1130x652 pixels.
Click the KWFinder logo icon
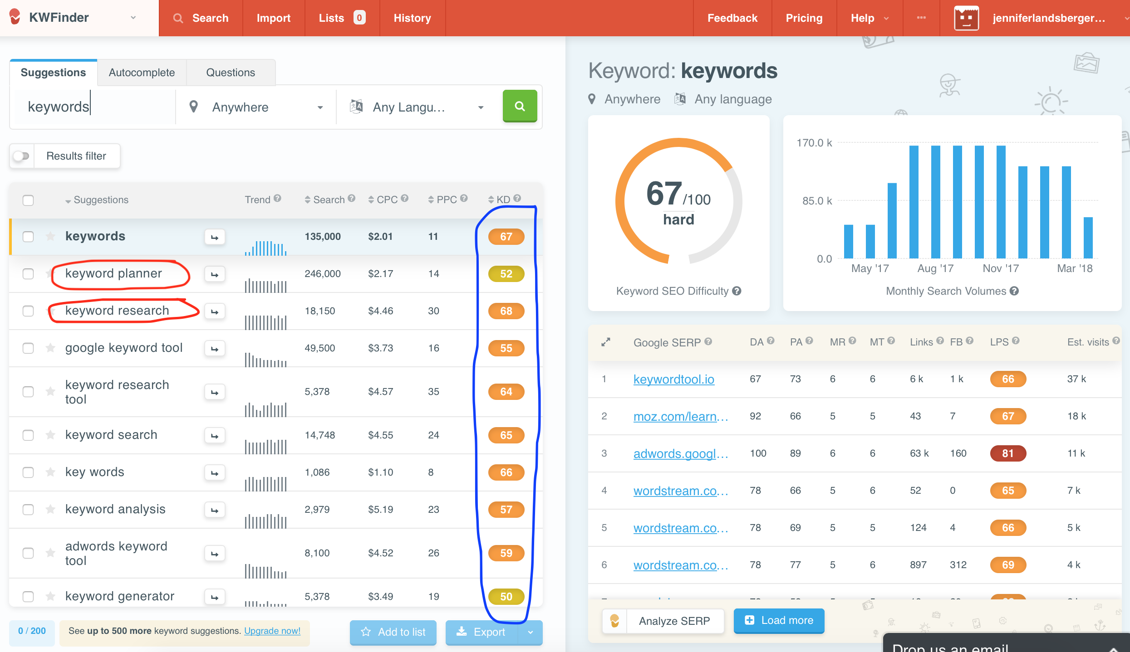(15, 17)
